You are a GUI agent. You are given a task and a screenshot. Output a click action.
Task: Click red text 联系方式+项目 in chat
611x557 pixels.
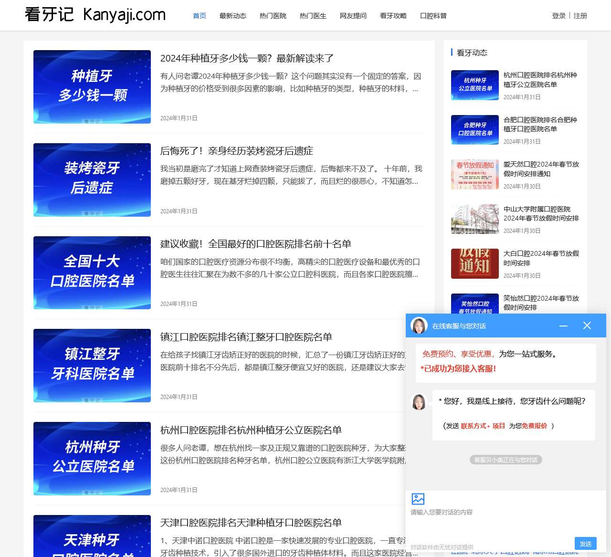tap(483, 426)
